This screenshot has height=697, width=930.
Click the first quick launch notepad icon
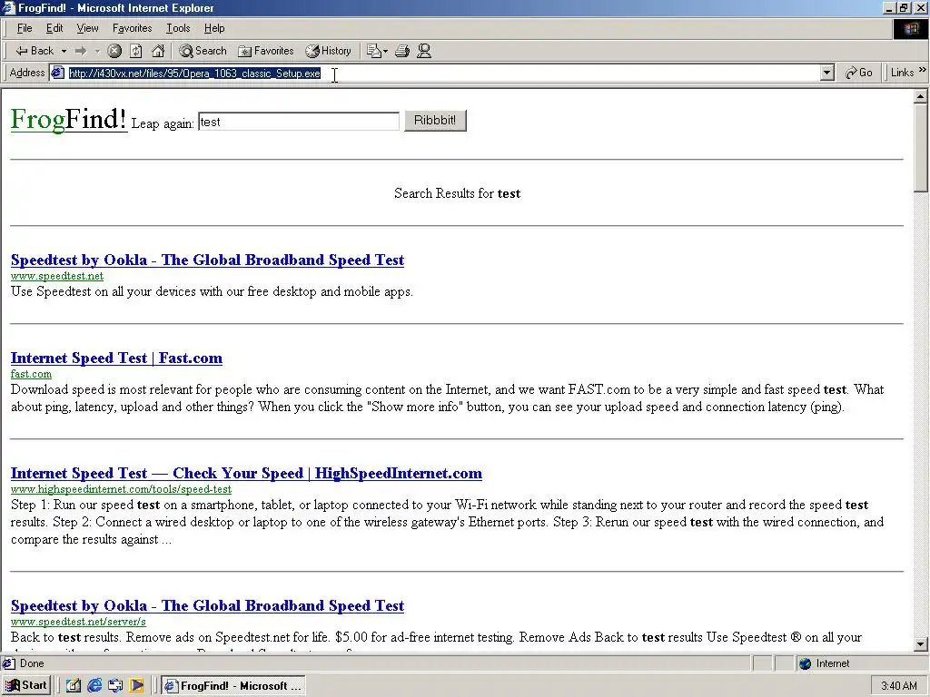coord(73,685)
